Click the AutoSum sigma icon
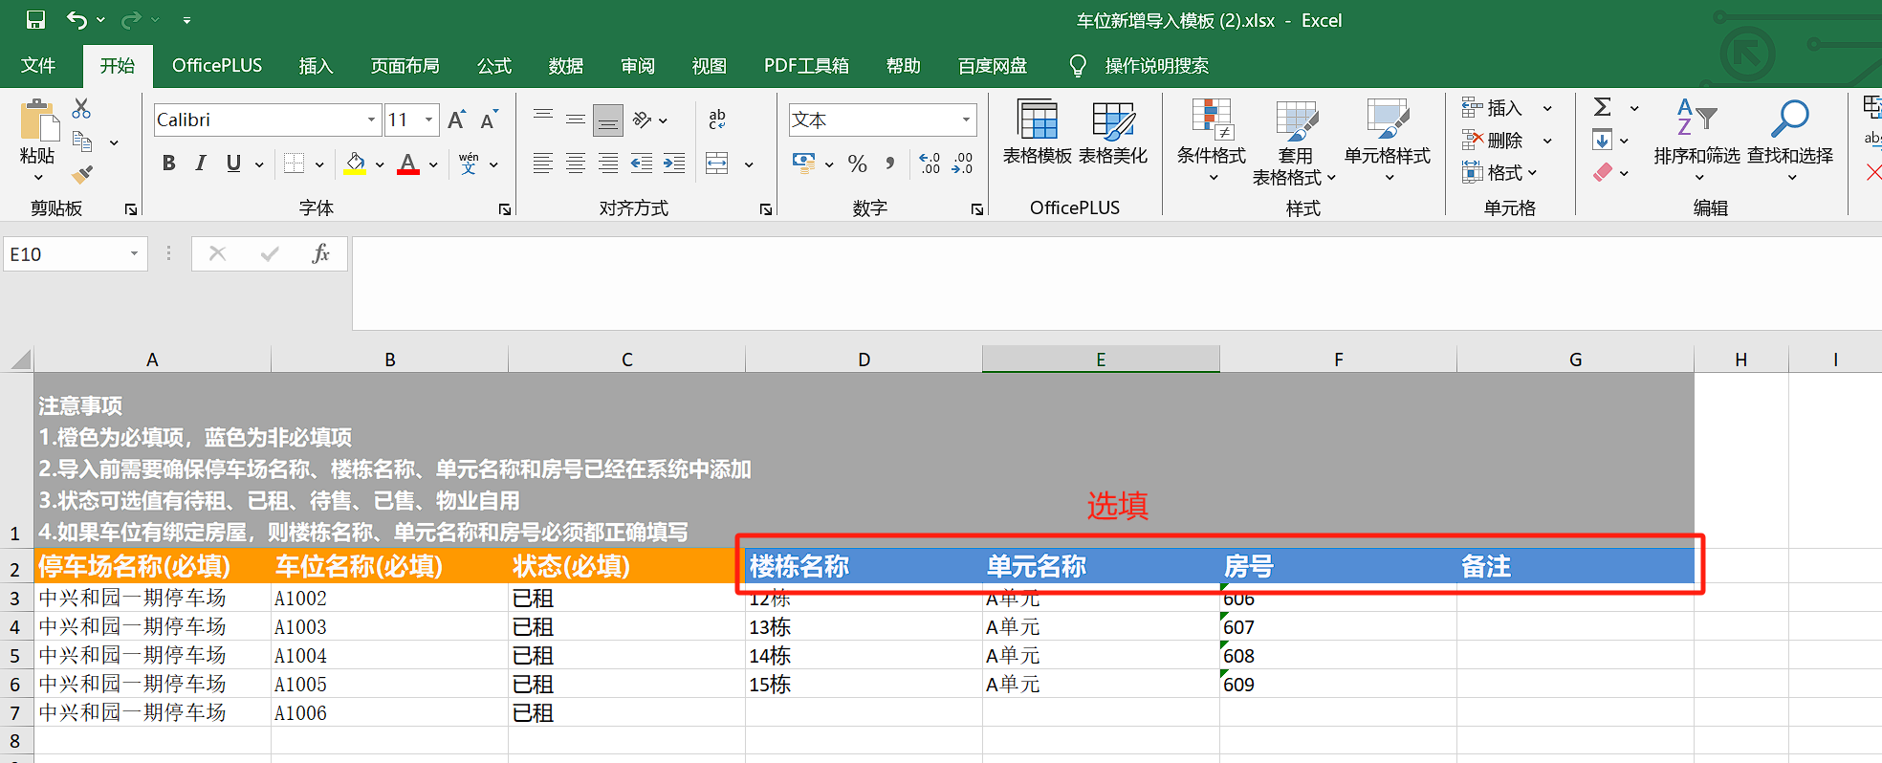 pos(1603,107)
